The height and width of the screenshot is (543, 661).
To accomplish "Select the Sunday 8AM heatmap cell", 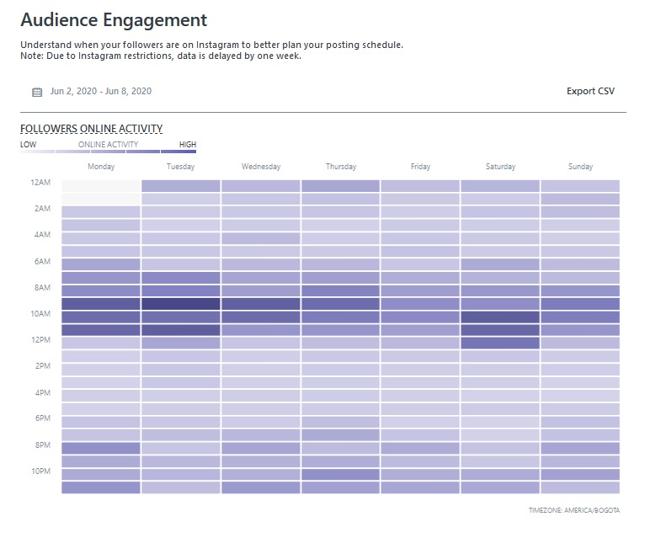I will click(x=580, y=290).
